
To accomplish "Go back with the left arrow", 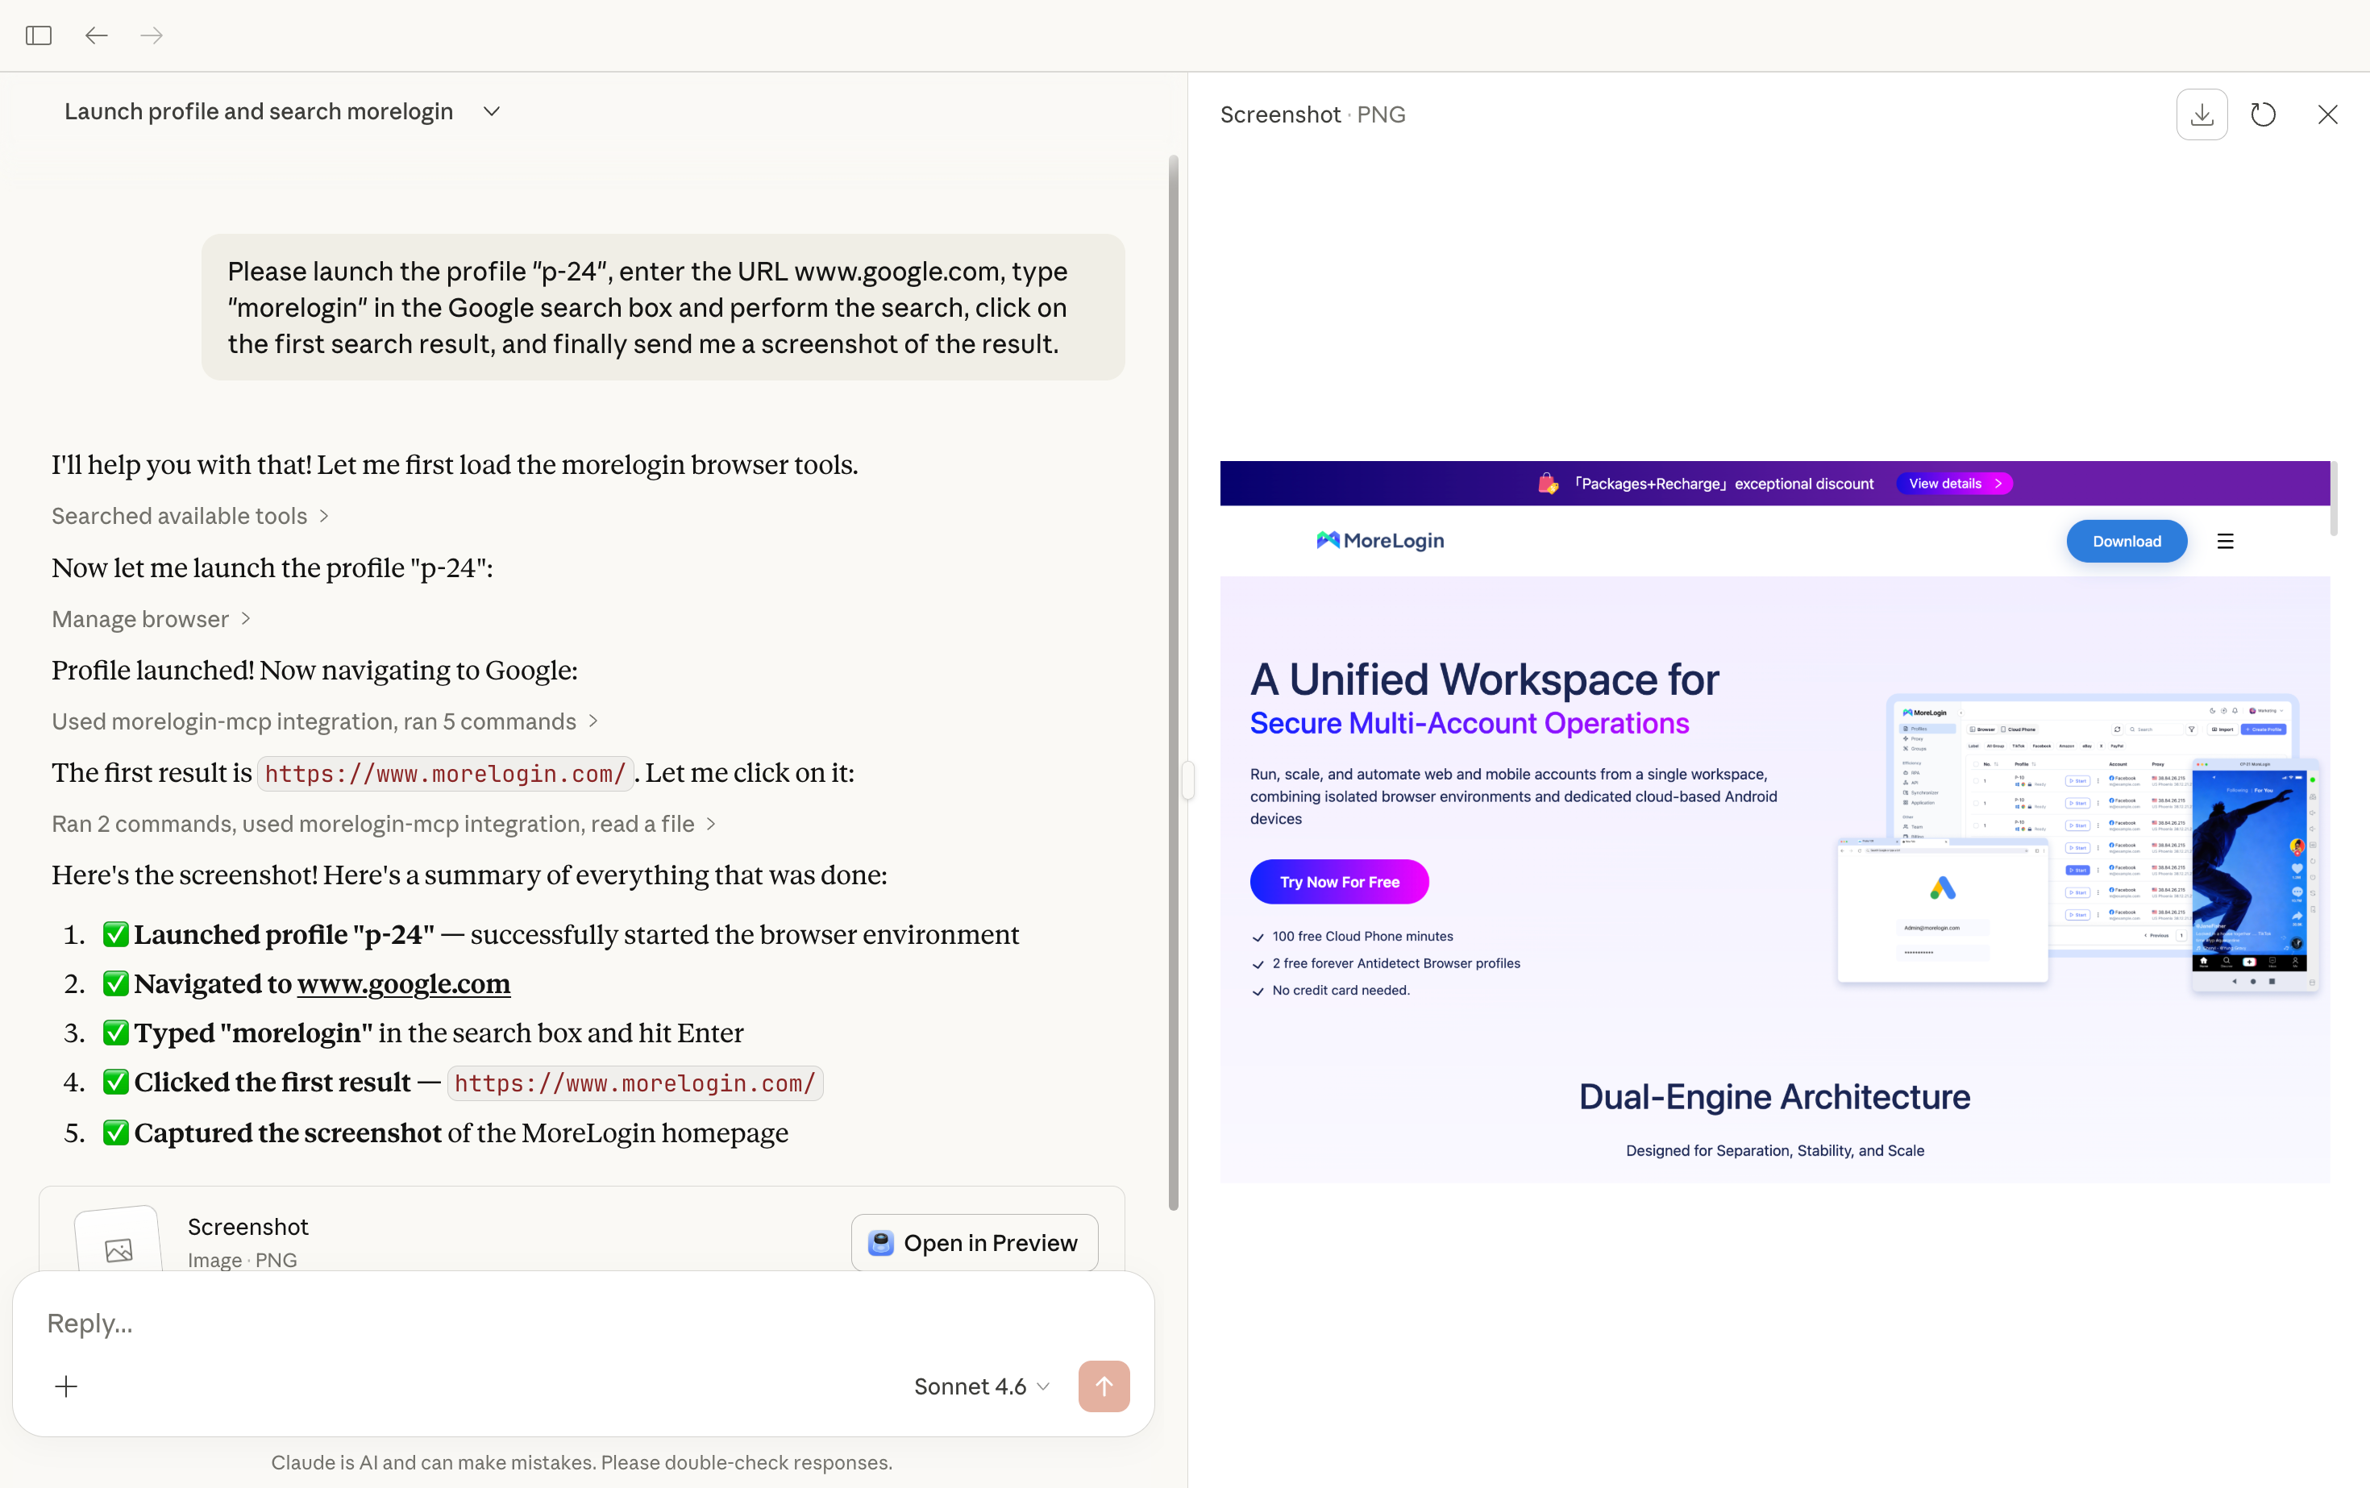I will coord(95,35).
